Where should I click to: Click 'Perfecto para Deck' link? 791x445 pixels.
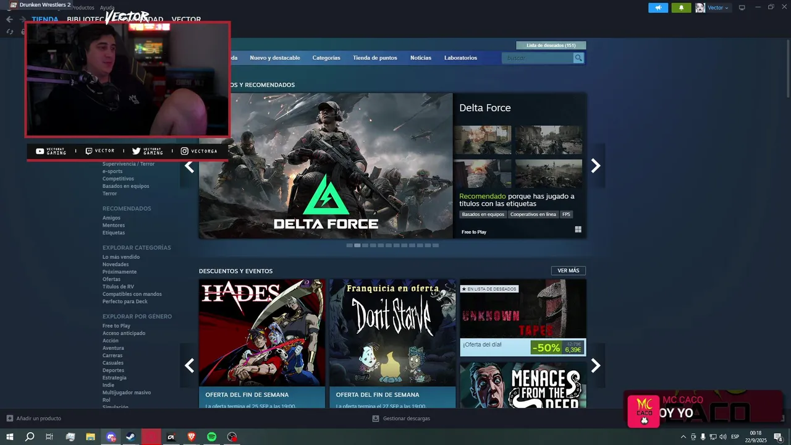coord(125,301)
